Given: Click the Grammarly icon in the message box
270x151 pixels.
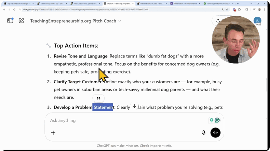Looking at the screenshot, I should click(217, 120).
